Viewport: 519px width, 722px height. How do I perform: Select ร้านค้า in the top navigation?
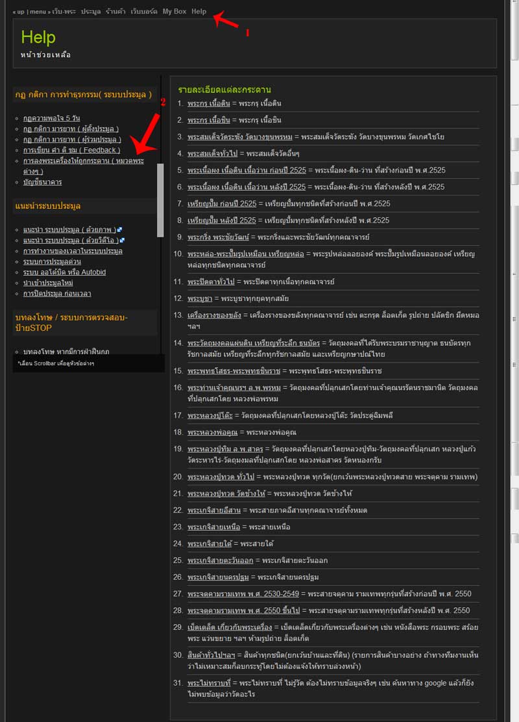[115, 12]
